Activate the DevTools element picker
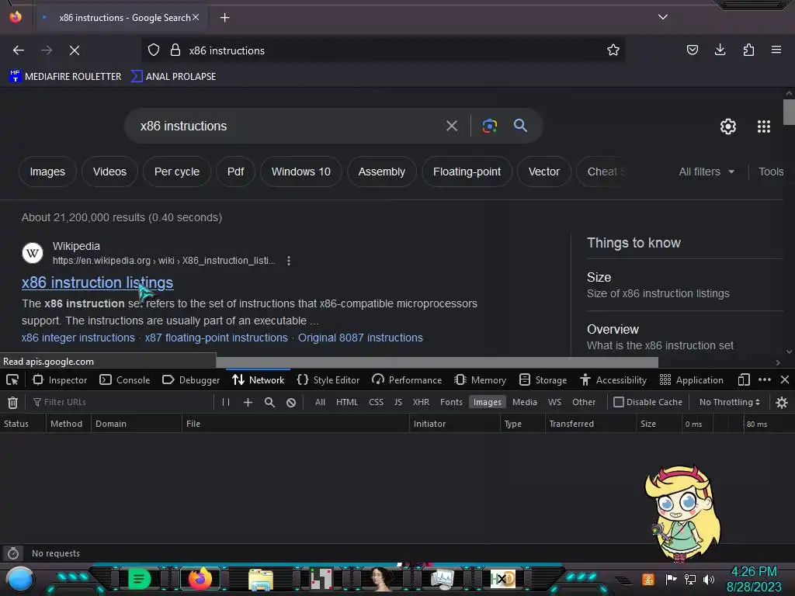Viewport: 795px width, 596px height. [12, 379]
